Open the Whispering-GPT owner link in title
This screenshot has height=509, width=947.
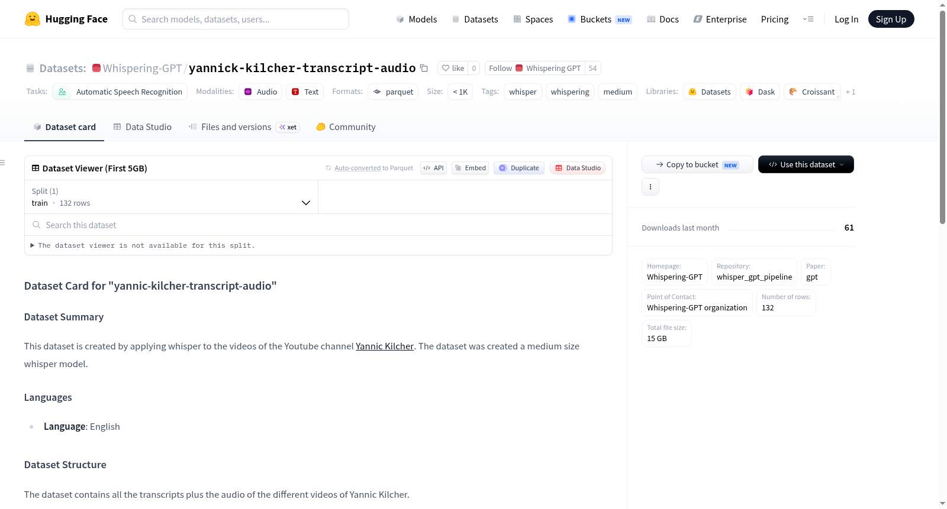(x=142, y=68)
